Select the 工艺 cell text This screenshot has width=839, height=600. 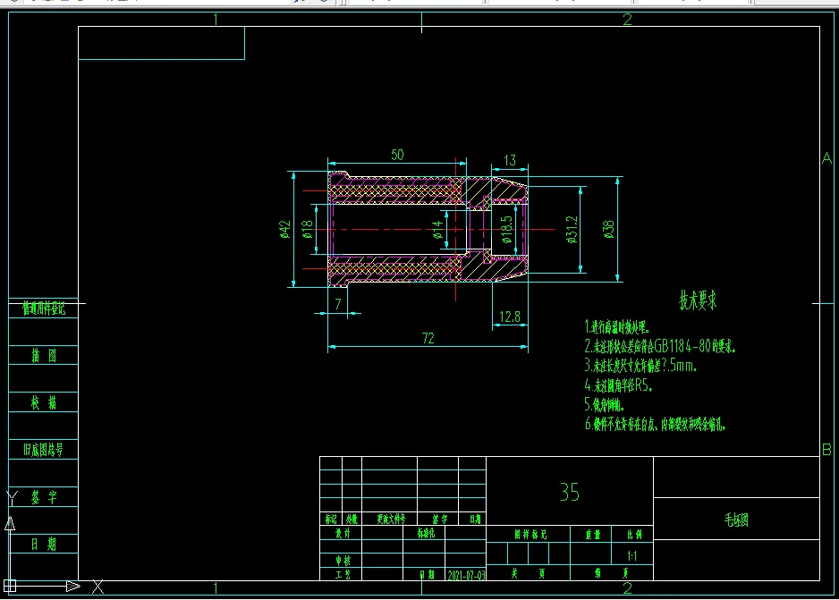click(x=343, y=574)
